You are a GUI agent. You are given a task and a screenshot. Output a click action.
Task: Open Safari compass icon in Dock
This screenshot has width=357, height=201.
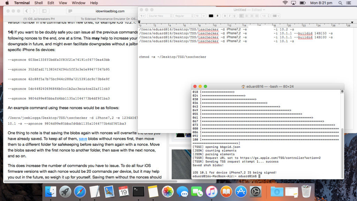tap(80, 192)
